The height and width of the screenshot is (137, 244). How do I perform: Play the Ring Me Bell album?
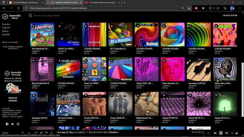point(34,61)
